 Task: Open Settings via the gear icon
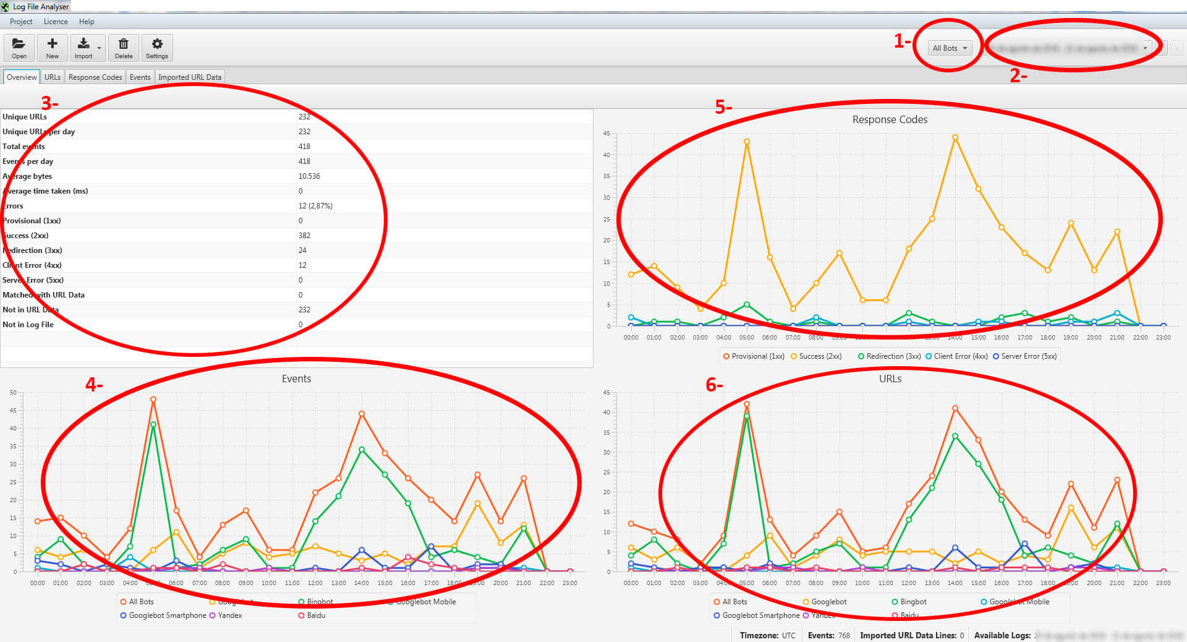pyautogui.click(x=157, y=48)
